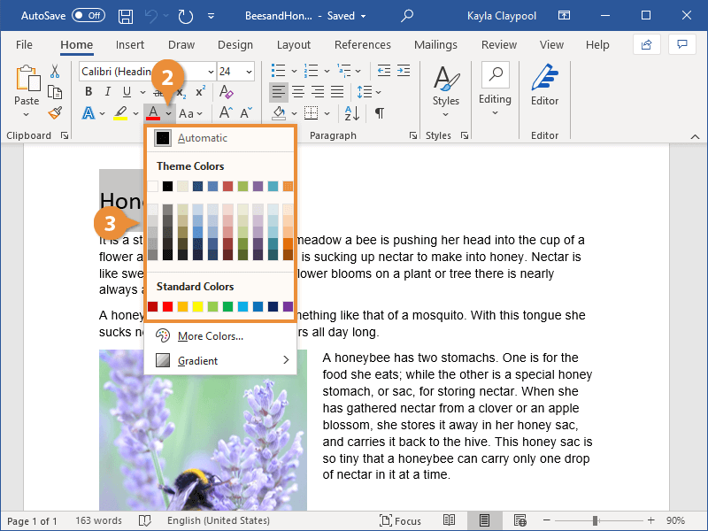This screenshot has height=531, width=708.
Task: Toggle the AutoSave switch
Action: click(88, 16)
